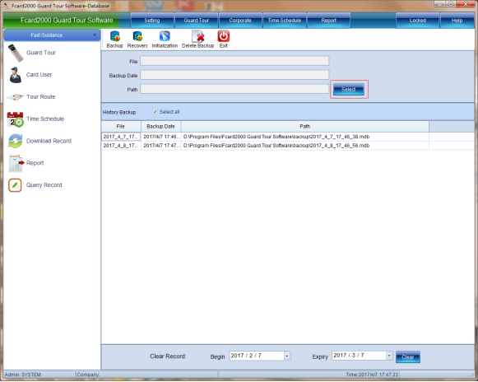Click the Select button next to Path

coord(349,90)
